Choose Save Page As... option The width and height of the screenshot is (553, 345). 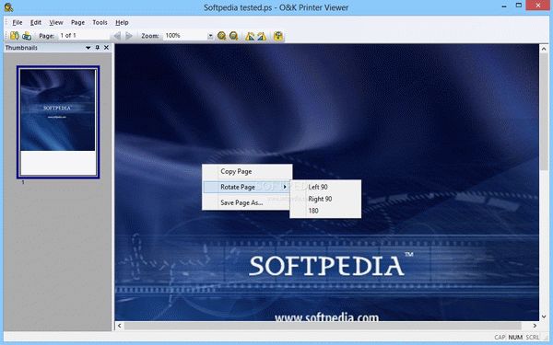tap(247, 202)
